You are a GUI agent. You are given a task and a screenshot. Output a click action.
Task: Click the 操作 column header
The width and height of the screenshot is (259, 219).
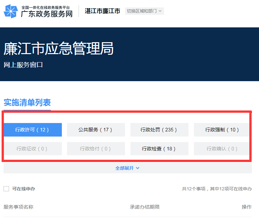(247, 207)
